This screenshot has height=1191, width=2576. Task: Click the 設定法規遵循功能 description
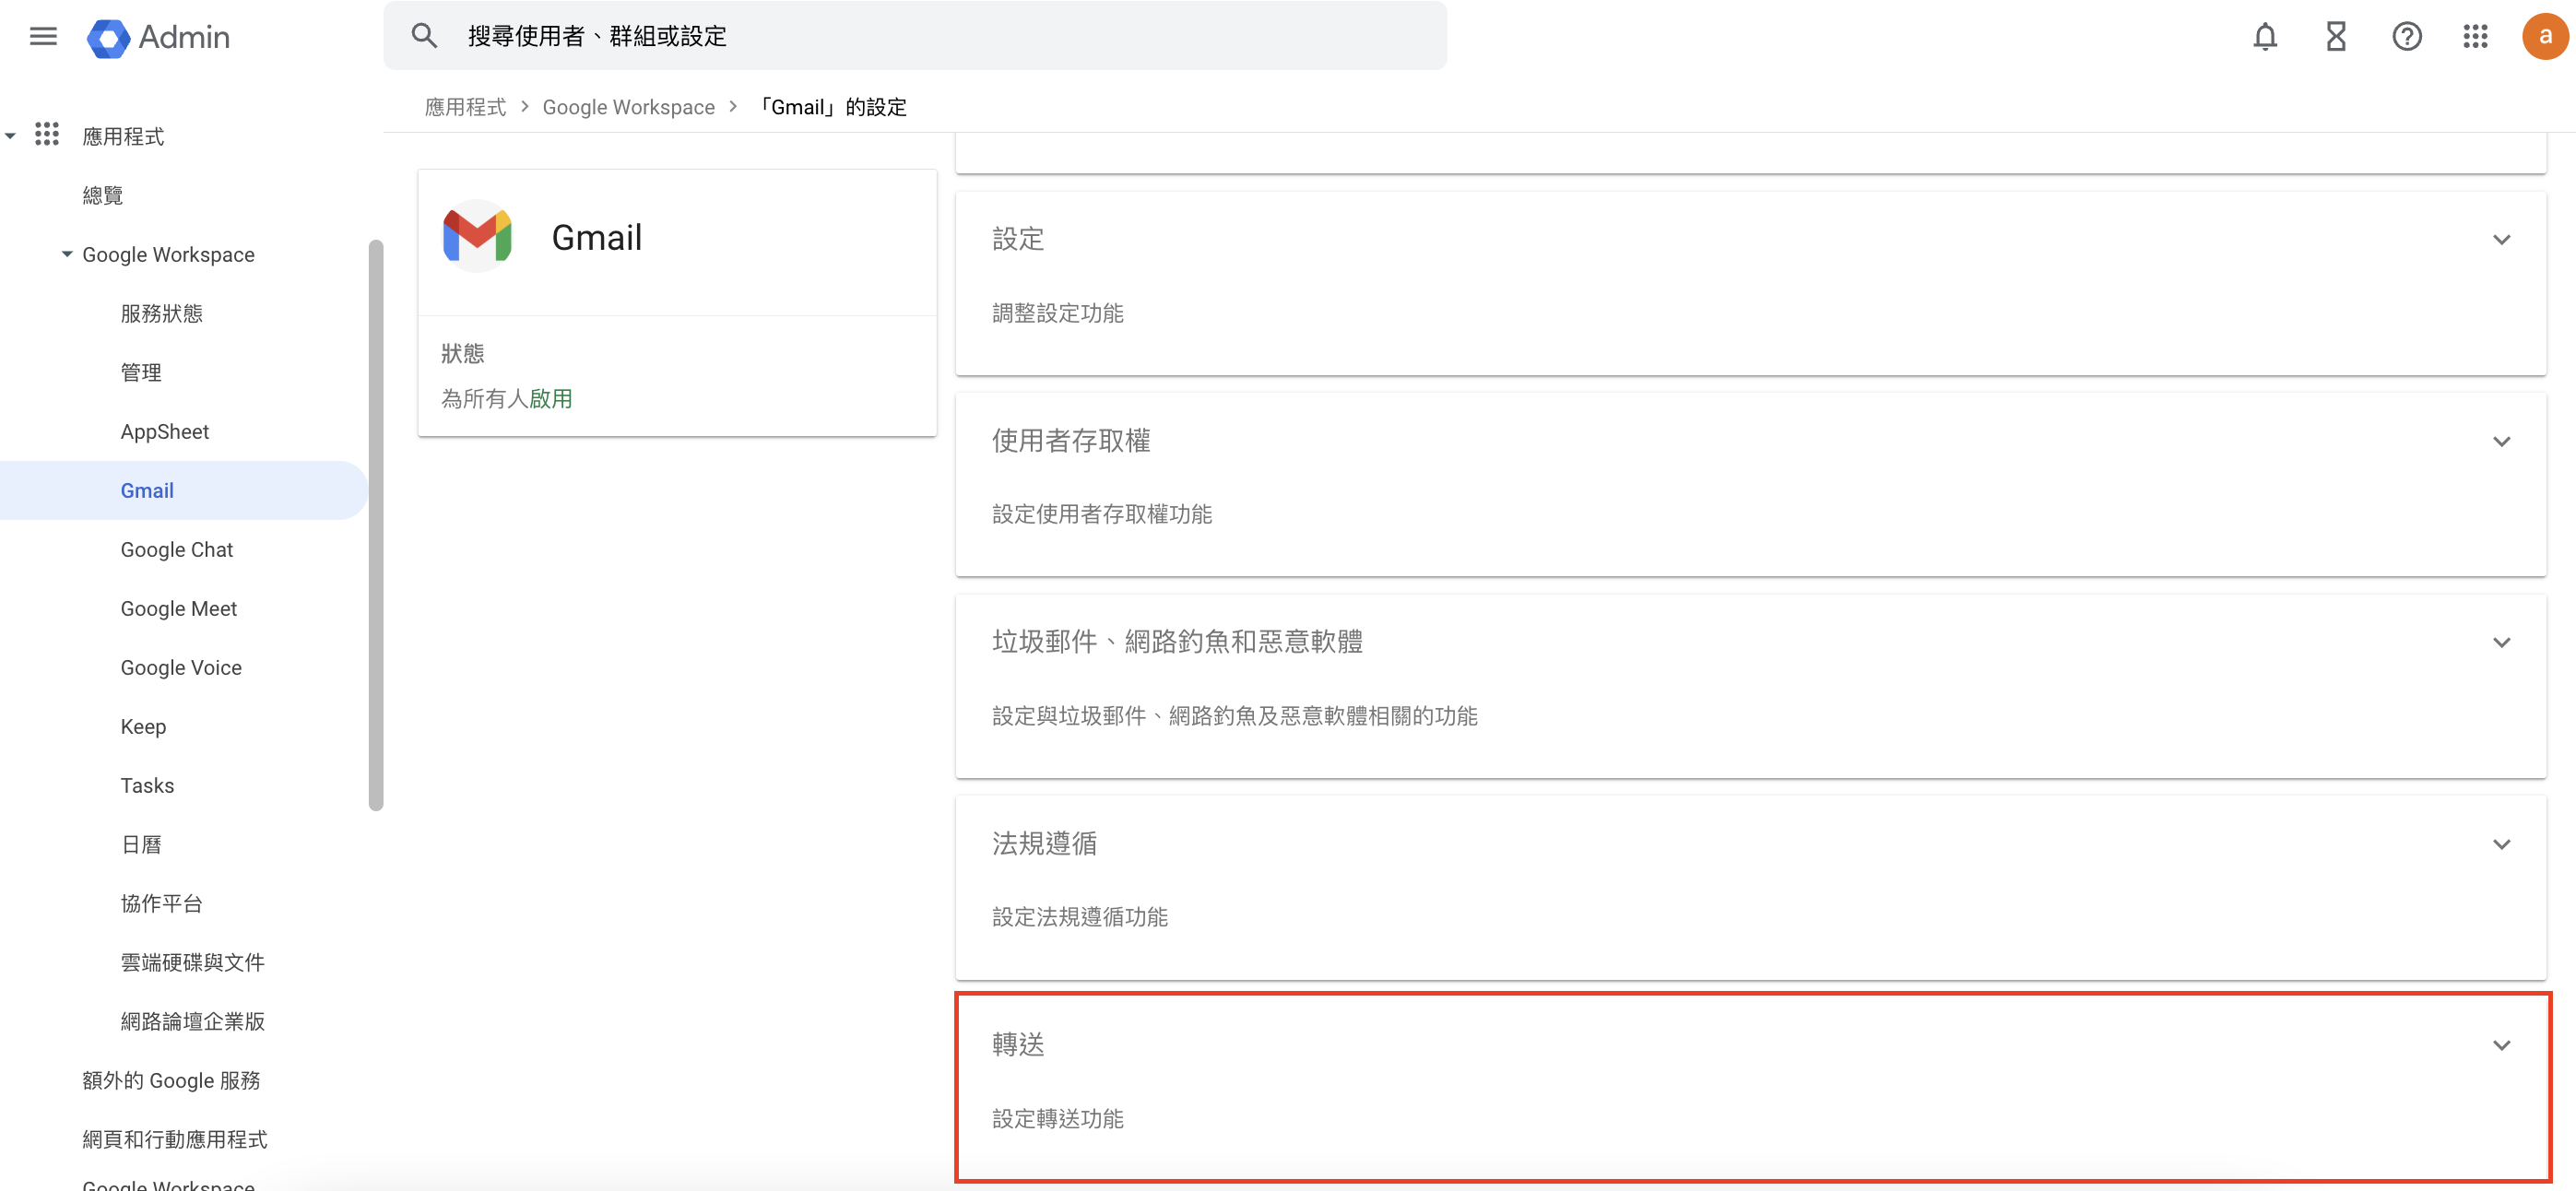click(x=1079, y=917)
